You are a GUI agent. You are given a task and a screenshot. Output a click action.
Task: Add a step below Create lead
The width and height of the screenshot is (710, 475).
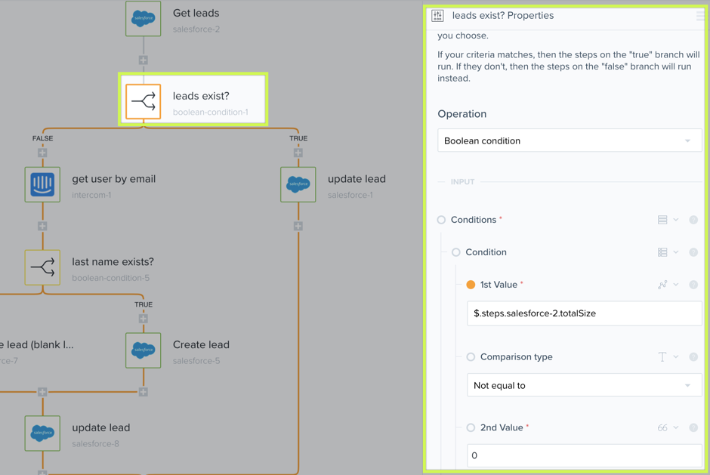tap(143, 392)
